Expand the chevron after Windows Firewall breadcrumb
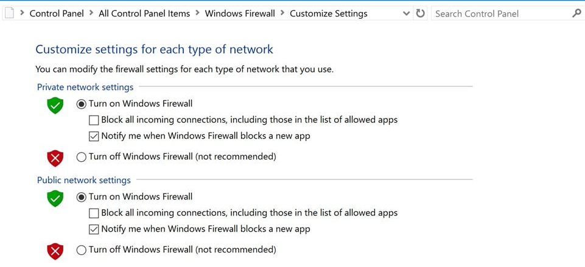Image resolution: width=585 pixels, height=267 pixels. coord(282,13)
